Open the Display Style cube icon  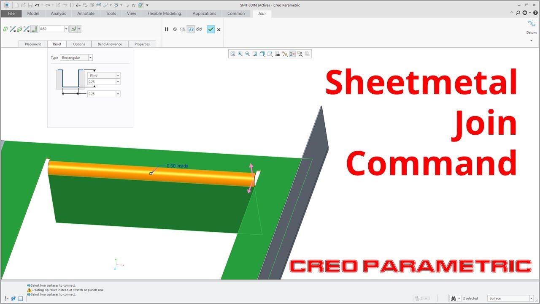[262, 54]
